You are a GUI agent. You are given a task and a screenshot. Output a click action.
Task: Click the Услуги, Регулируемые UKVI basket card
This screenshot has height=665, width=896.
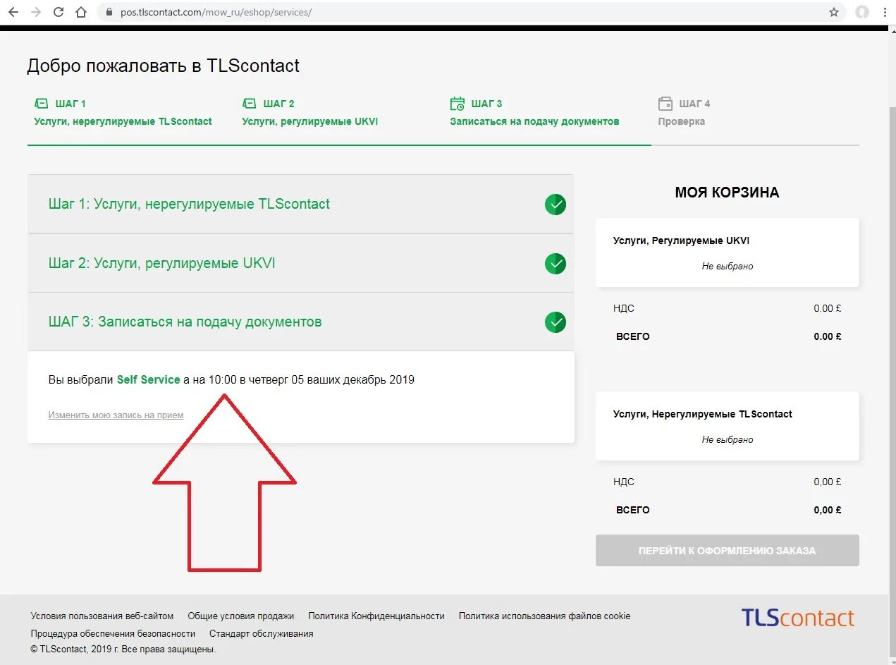click(727, 252)
